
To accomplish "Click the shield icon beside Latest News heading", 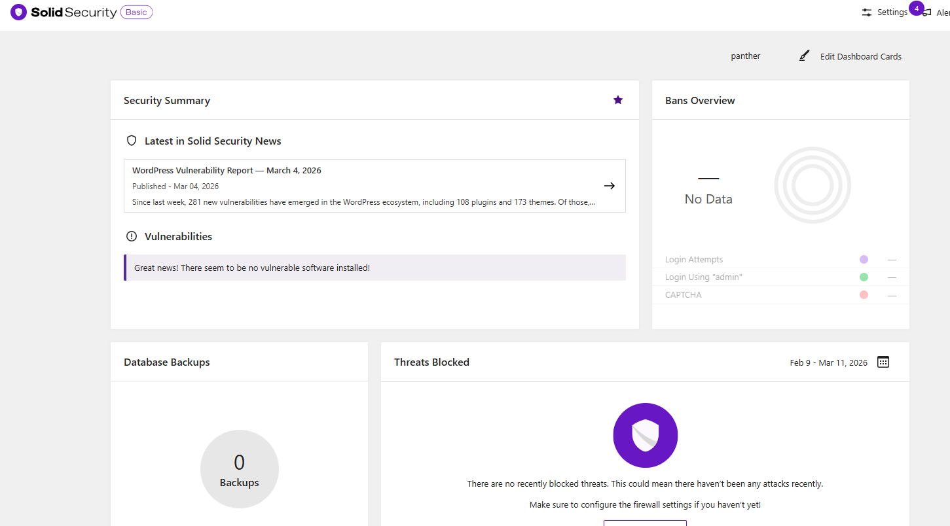I will tap(132, 141).
